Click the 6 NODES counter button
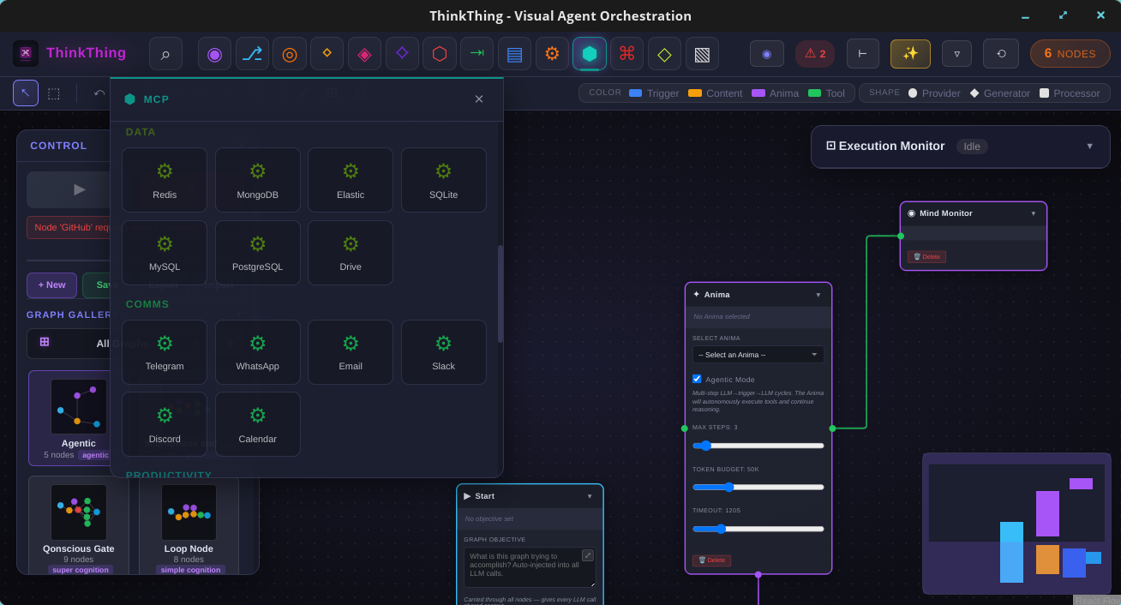 [1070, 54]
